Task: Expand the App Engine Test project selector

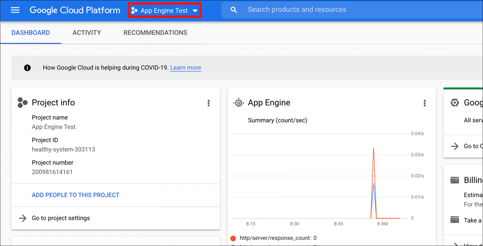Action: 164,10
